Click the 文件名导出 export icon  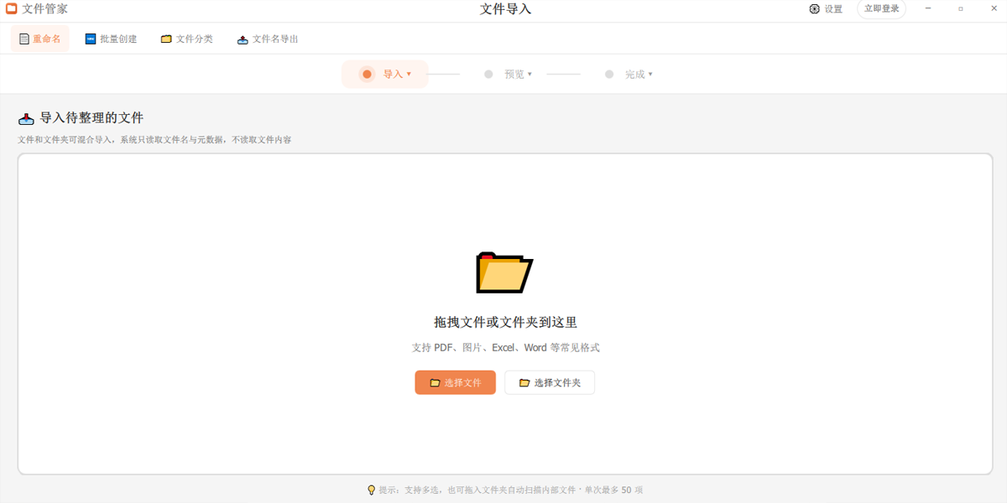[x=243, y=39]
